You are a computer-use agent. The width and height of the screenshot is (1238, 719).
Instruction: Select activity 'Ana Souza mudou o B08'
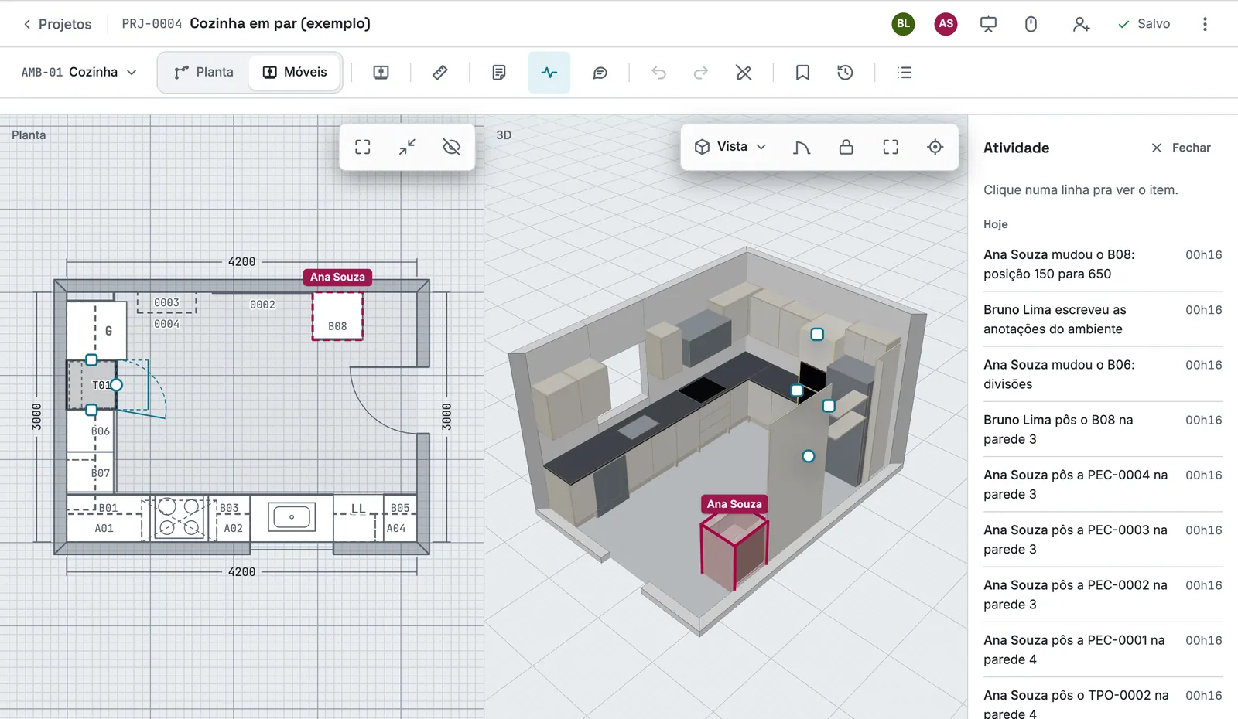1103,264
